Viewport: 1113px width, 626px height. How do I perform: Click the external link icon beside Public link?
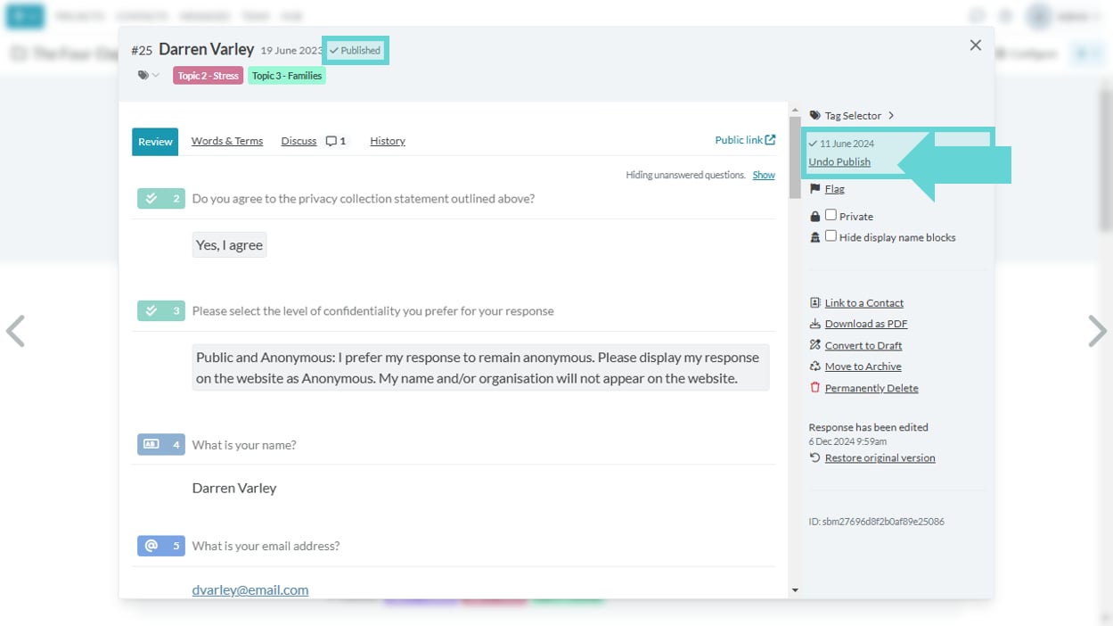tap(770, 140)
